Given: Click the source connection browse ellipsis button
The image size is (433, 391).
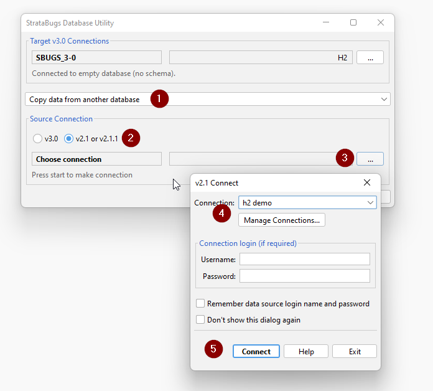Looking at the screenshot, I should coord(370,159).
